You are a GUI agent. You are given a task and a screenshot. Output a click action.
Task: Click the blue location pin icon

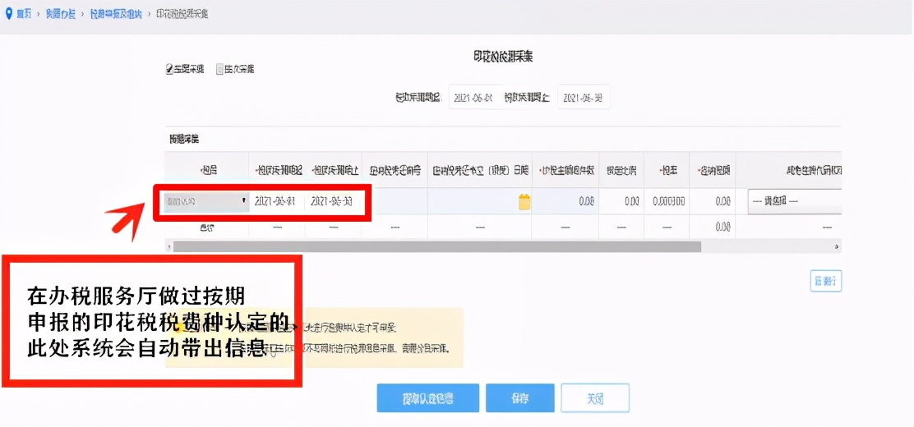[x=8, y=13]
